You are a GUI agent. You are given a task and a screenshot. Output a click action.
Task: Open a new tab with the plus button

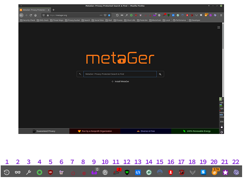pyautogui.click(x=54, y=10)
